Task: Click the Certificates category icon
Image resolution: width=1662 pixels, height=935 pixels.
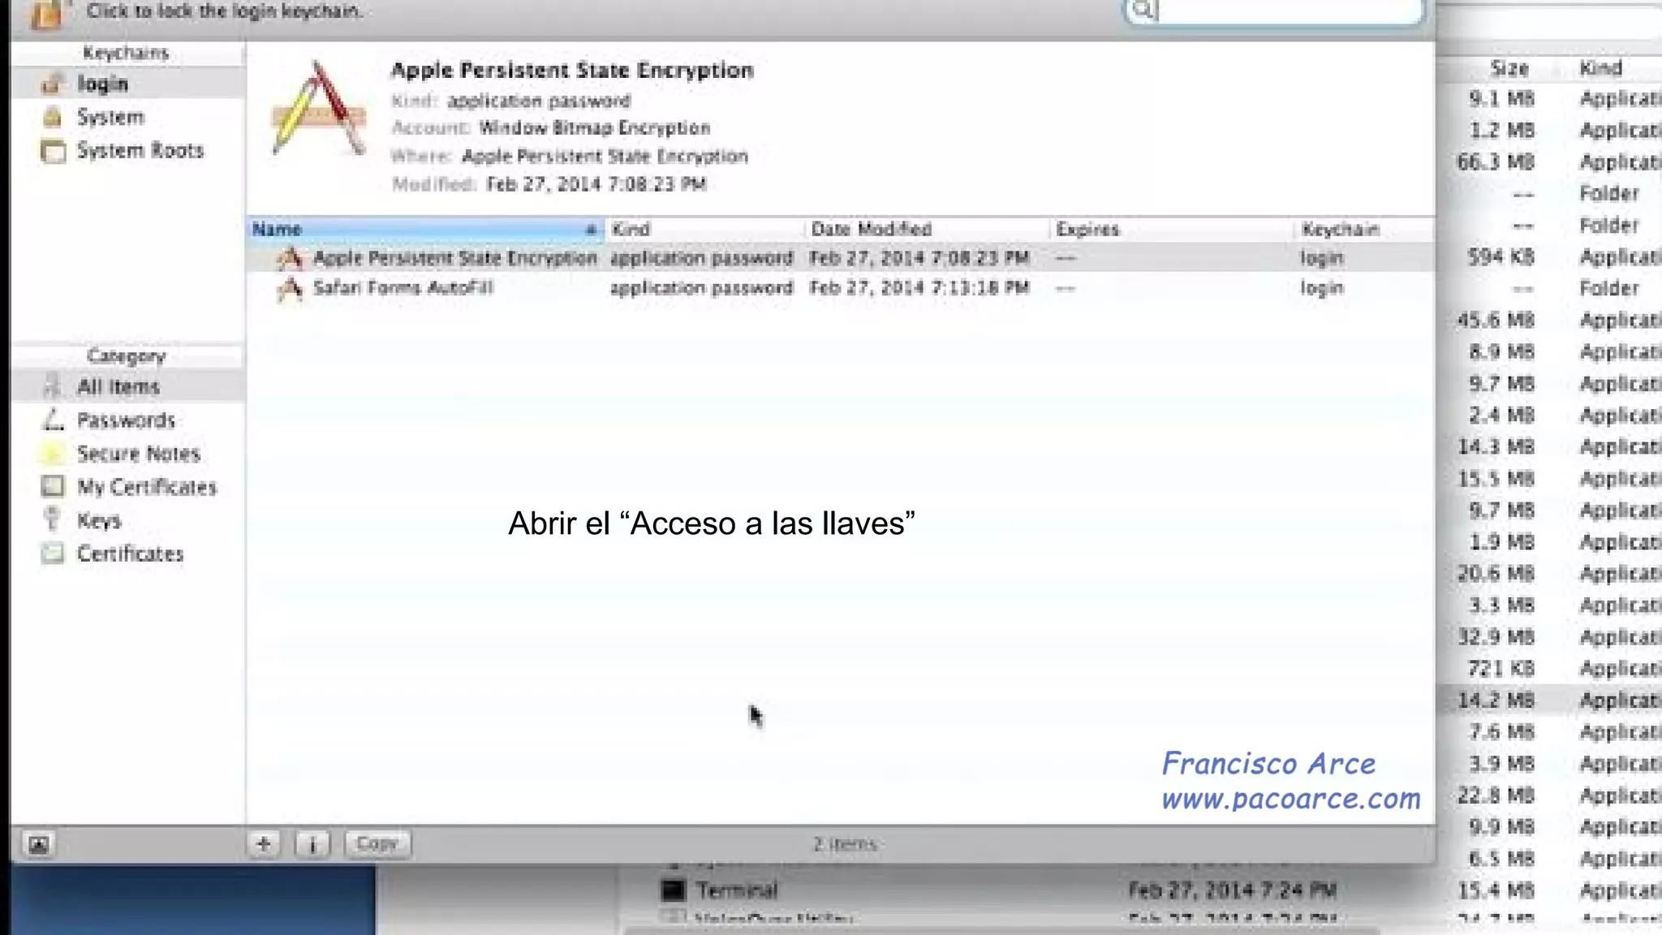Action: [53, 554]
